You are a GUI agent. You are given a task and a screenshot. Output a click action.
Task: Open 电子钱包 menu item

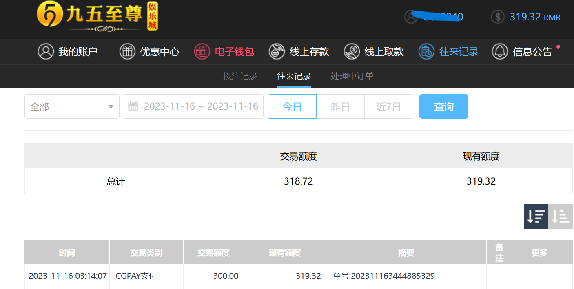234,52
